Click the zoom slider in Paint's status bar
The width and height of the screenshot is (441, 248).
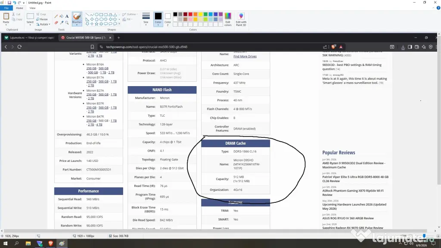pyautogui.click(x=423, y=236)
